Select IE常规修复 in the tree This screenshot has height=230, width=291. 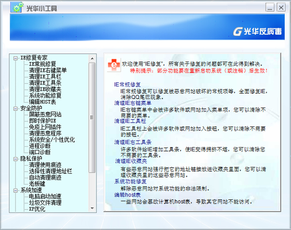[42, 64]
